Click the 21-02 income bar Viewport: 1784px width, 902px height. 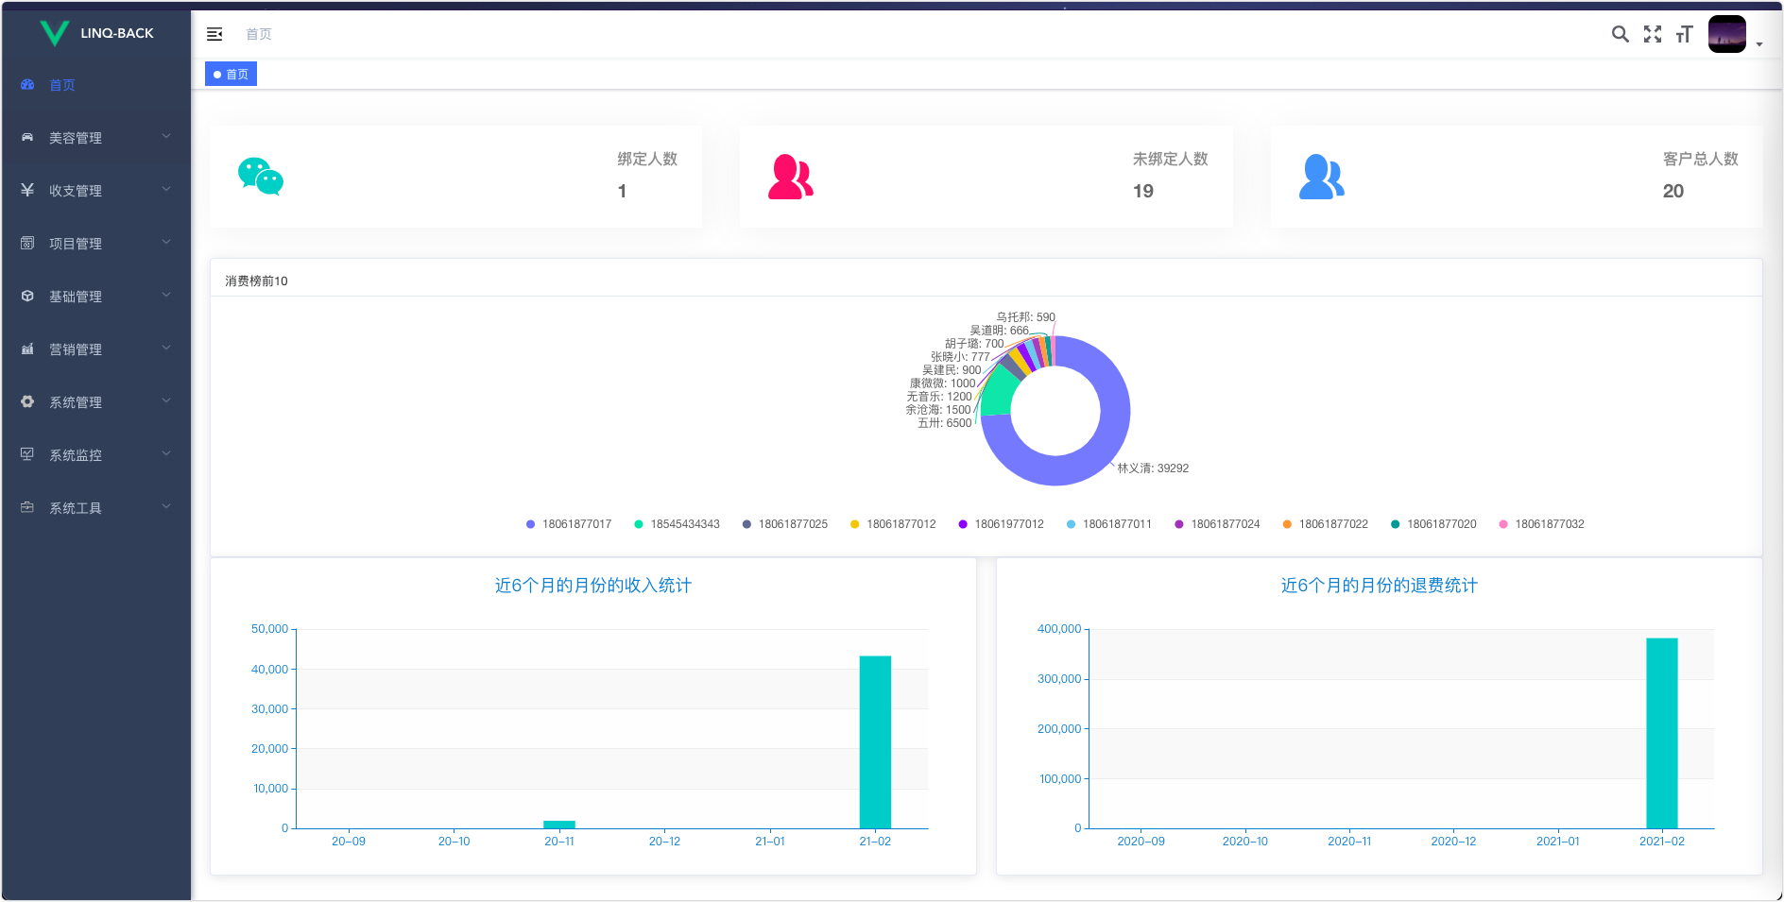875,742
